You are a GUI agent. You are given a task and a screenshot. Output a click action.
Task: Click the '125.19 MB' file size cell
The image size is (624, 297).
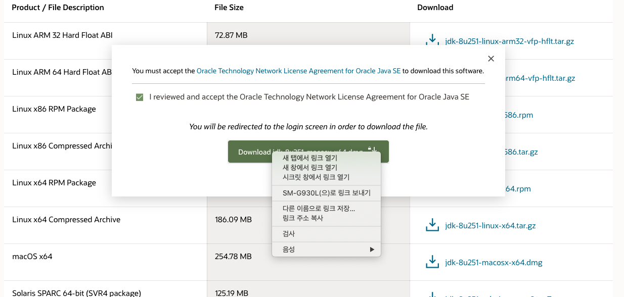click(232, 293)
